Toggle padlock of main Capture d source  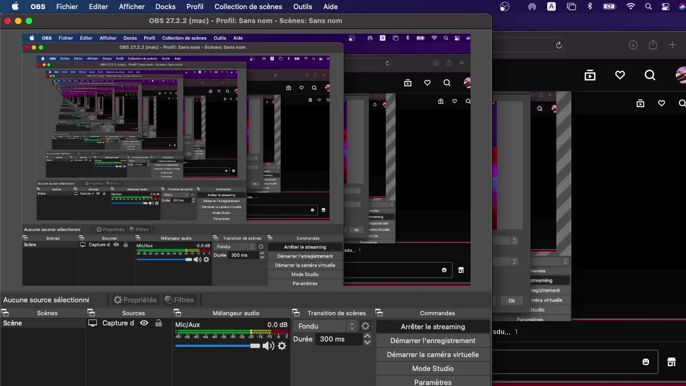tap(158, 323)
